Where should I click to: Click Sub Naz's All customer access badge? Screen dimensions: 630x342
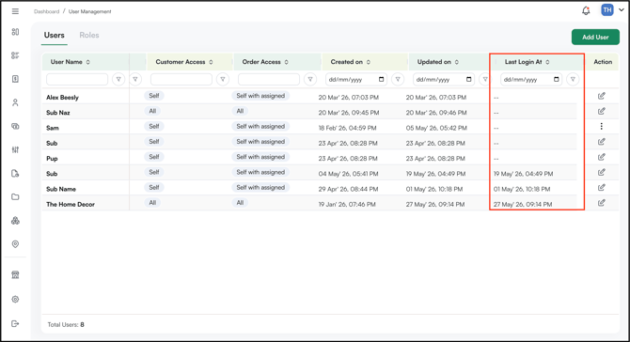(152, 111)
